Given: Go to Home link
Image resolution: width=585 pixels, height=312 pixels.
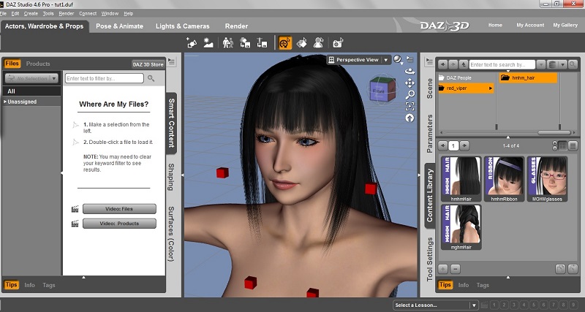Looking at the screenshot, I should [x=495, y=25].
